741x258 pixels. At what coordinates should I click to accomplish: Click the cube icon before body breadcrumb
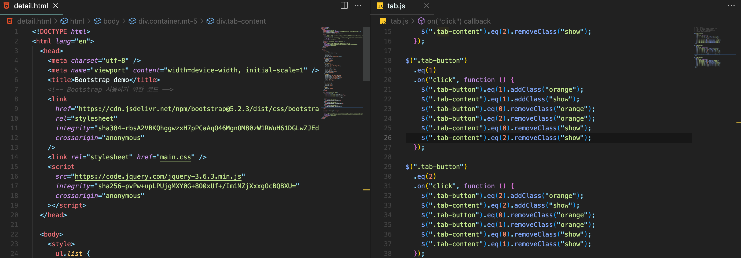[x=97, y=21]
